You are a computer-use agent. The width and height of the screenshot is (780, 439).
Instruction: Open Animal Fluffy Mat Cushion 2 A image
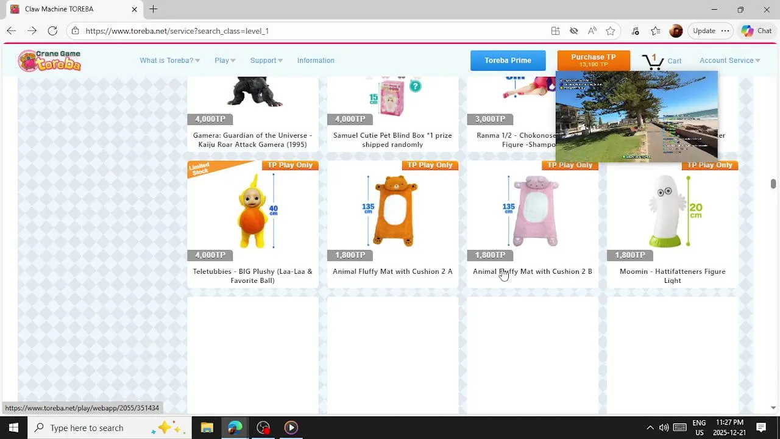pyautogui.click(x=392, y=210)
